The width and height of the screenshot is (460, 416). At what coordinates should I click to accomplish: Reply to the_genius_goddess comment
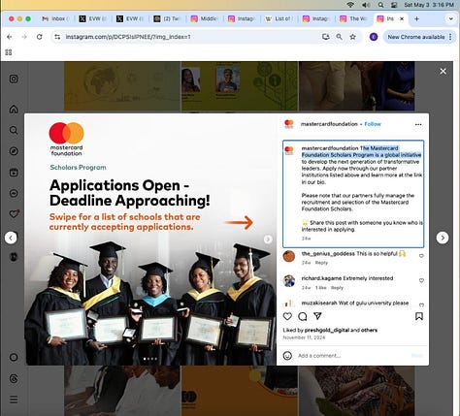[321, 263]
